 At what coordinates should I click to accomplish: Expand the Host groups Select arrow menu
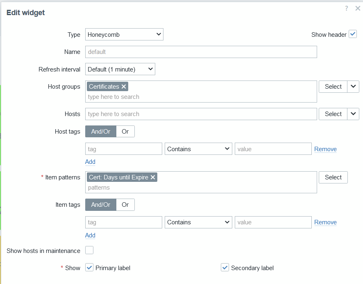point(353,87)
